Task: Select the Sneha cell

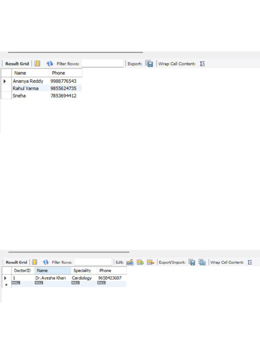Action: [x=30, y=96]
